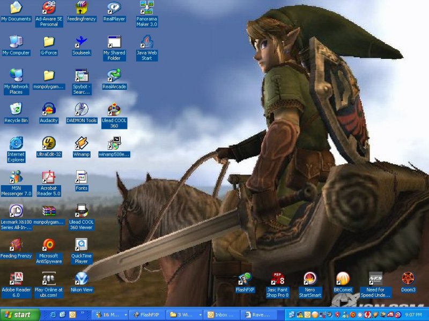Viewport: 429px width, 321px height.
Task: Launch Ad-Aware SE Personal from the desktop
Action: click(49, 14)
